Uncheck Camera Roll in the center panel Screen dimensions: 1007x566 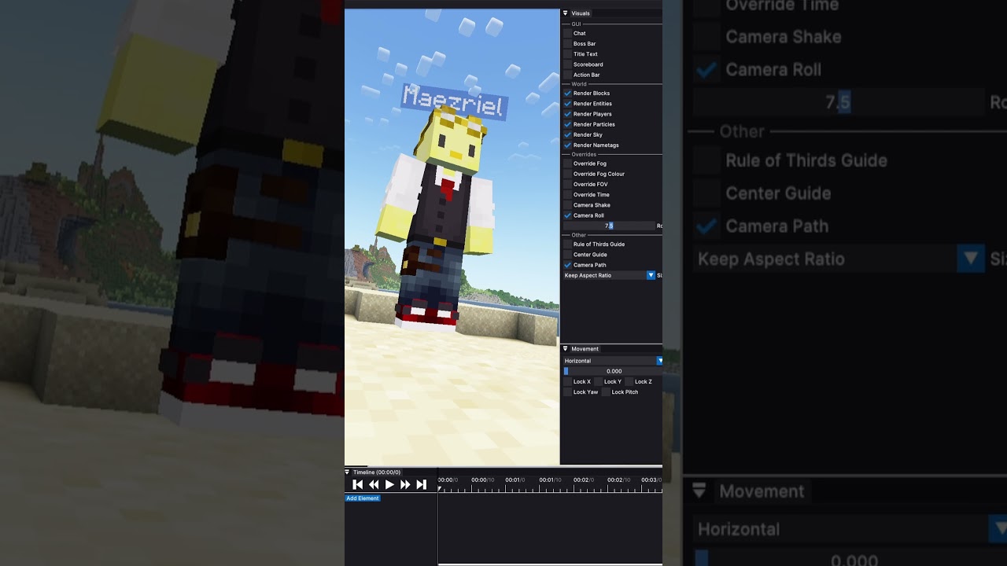tap(567, 215)
